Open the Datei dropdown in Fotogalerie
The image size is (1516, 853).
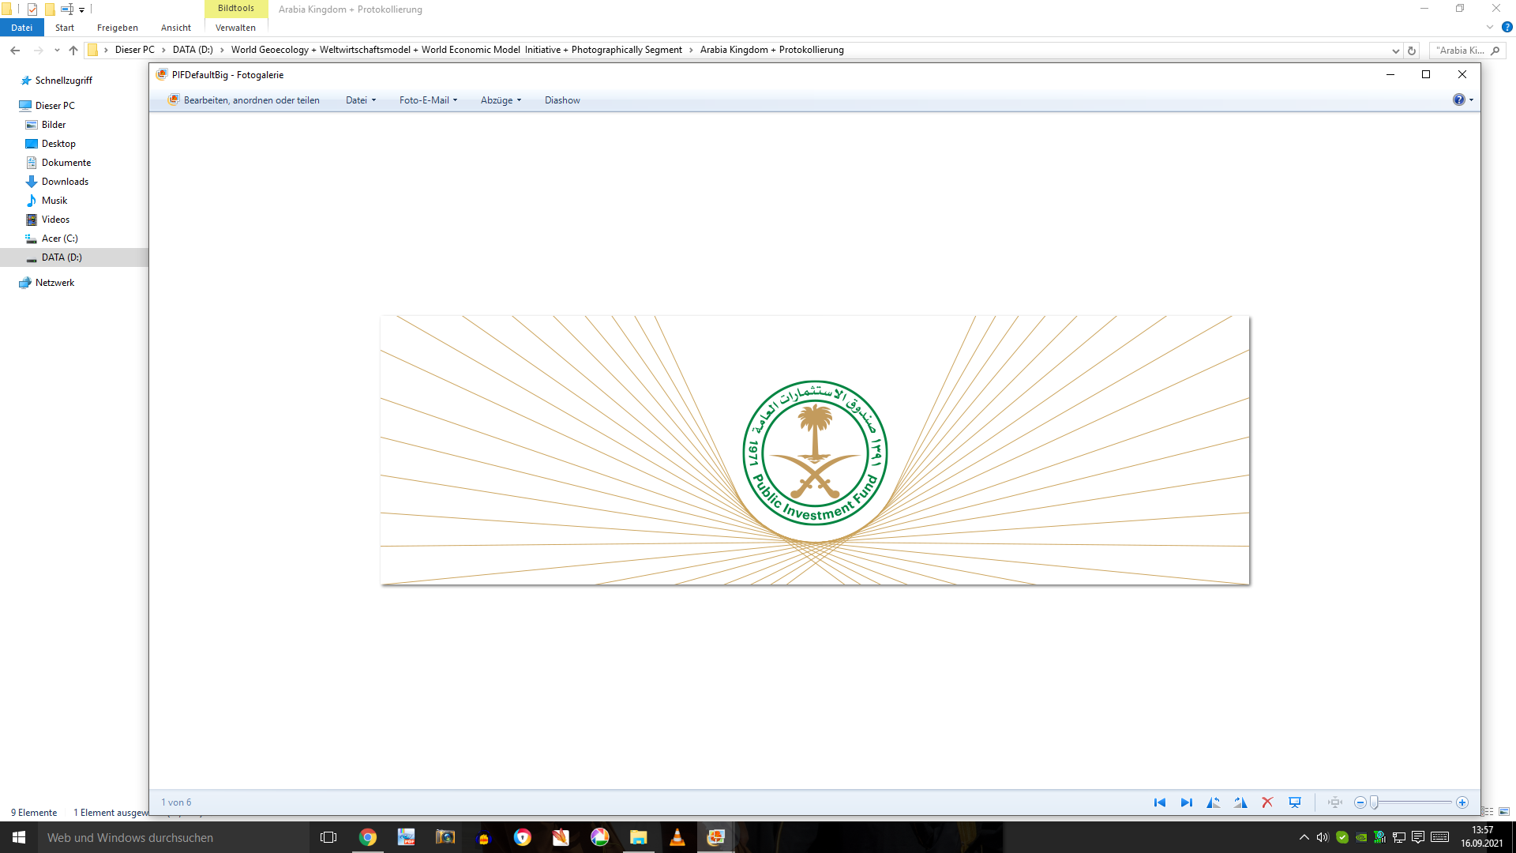tap(361, 100)
